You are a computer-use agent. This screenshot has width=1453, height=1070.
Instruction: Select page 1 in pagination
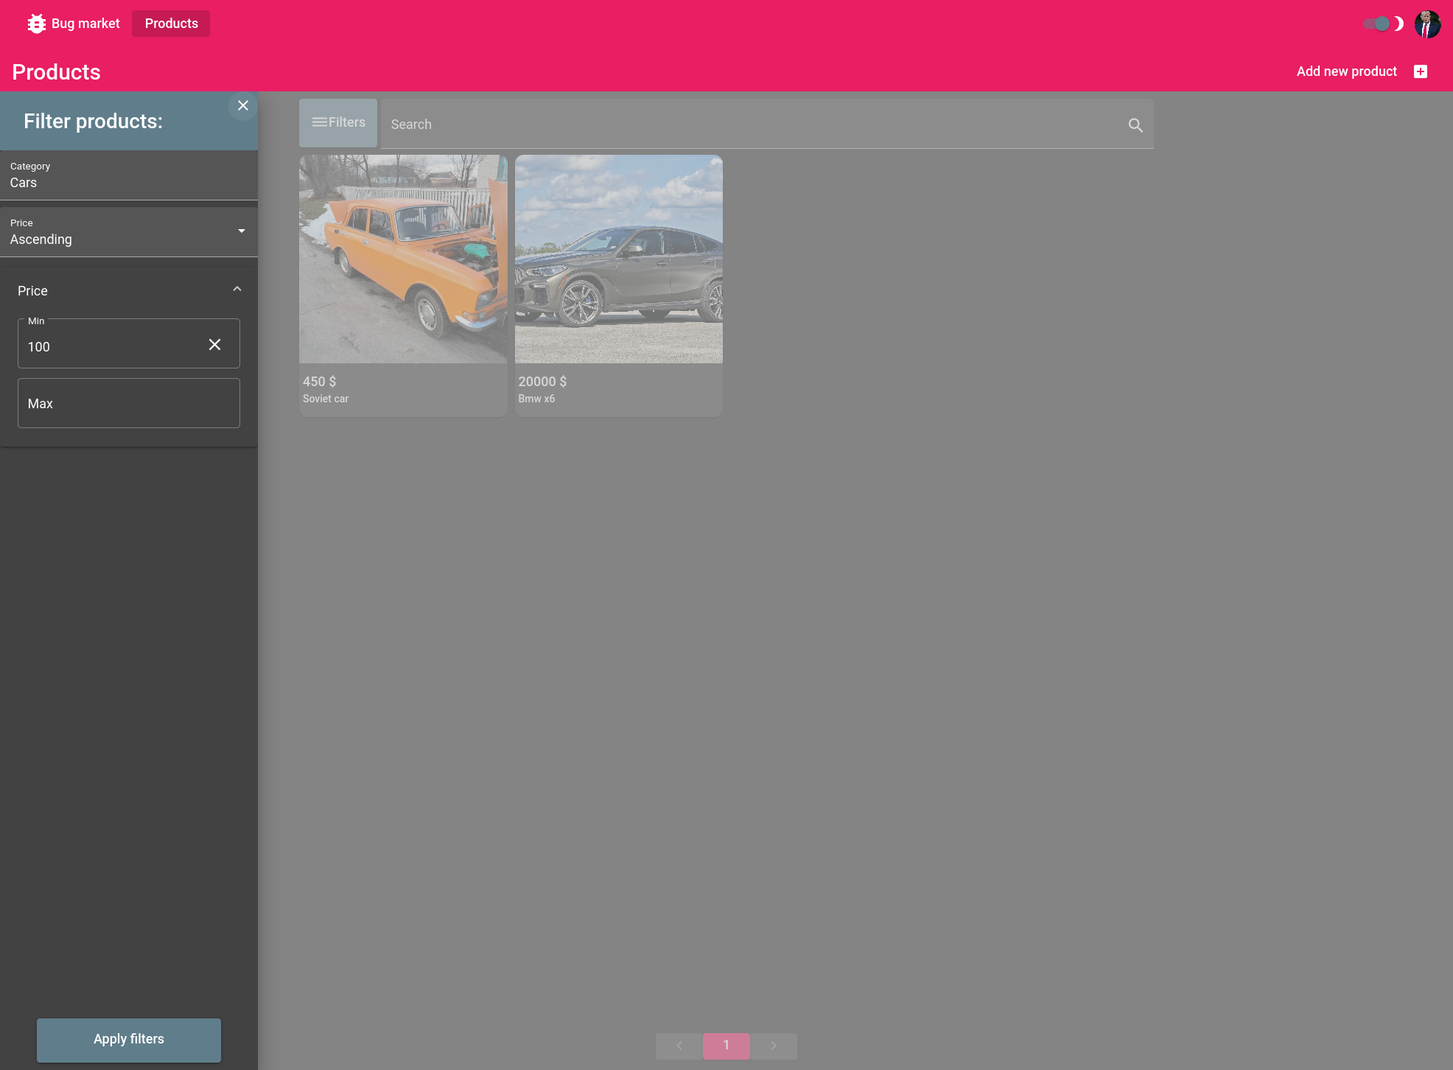click(726, 1046)
